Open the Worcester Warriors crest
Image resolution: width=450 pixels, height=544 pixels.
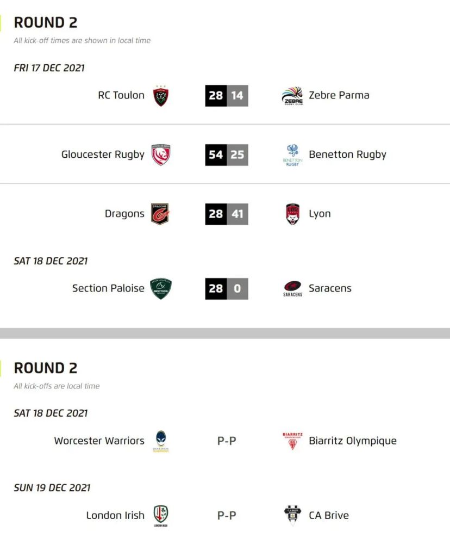pyautogui.click(x=161, y=441)
